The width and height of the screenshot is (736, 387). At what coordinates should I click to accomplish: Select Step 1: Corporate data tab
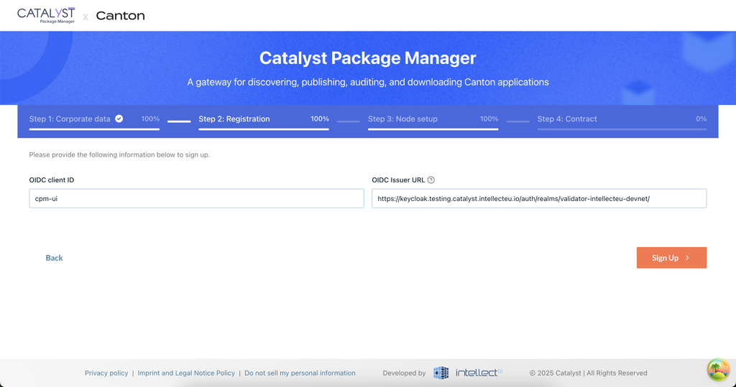tap(70, 119)
